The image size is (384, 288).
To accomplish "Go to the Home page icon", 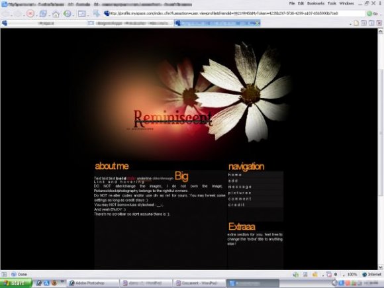I will point(56,14).
